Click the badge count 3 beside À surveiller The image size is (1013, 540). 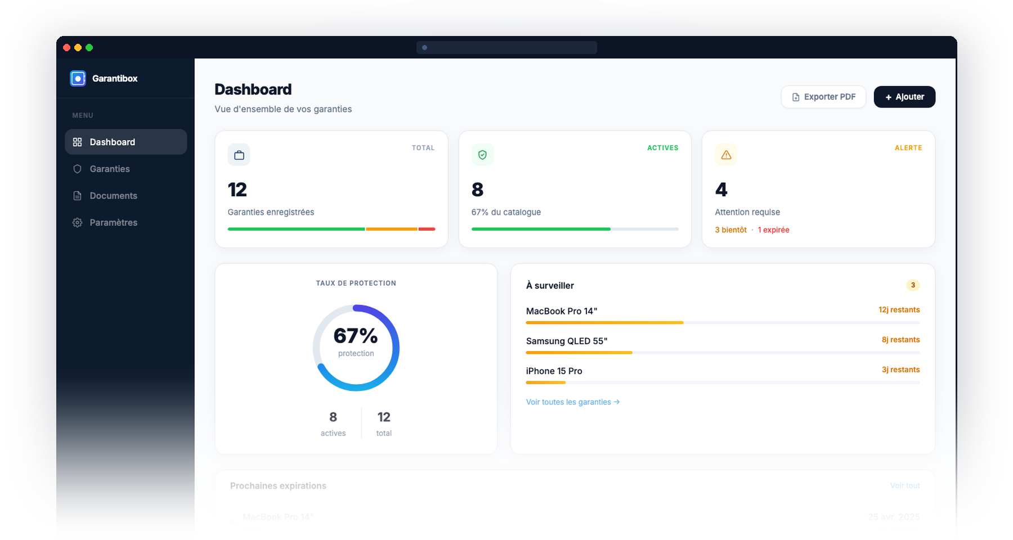[913, 285]
